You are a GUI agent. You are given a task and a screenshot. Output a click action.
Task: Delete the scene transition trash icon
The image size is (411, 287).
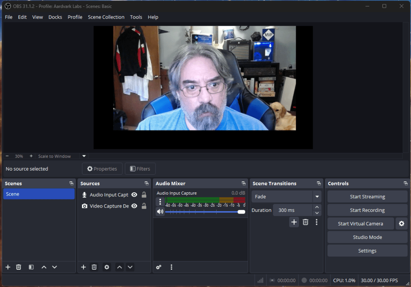(305, 222)
